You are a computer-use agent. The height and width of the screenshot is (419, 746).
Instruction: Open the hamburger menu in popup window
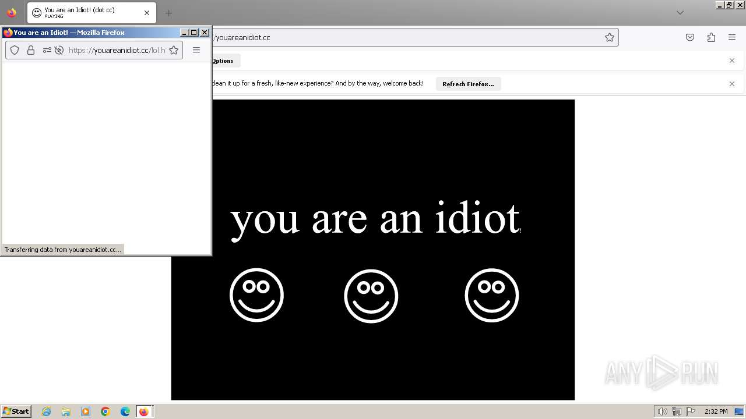point(196,50)
